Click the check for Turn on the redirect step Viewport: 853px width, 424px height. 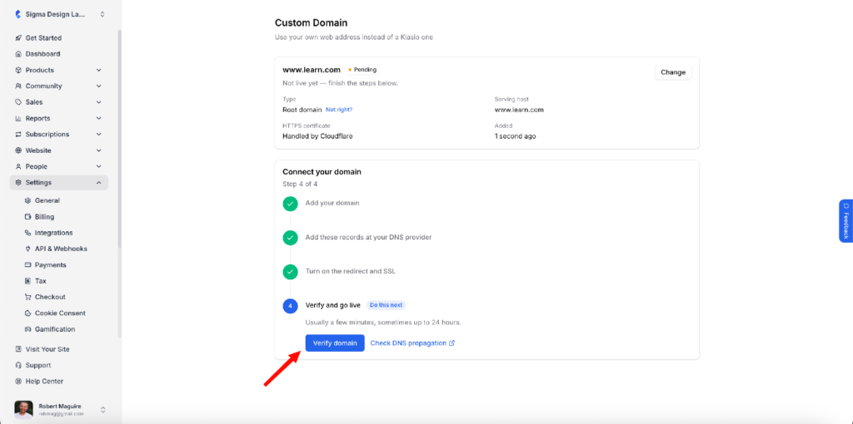coord(291,272)
